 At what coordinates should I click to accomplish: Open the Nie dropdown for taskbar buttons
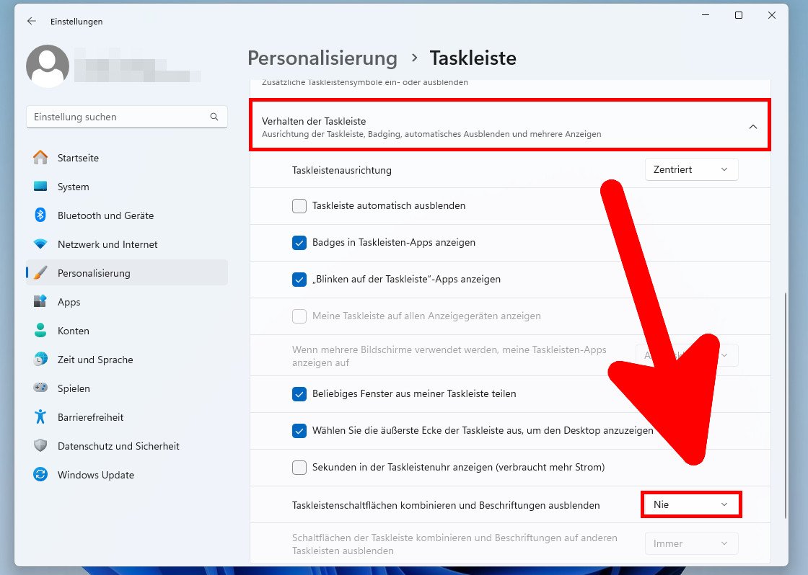coord(690,504)
